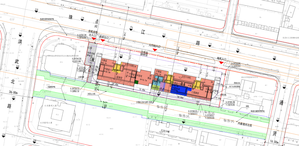Click the red triangle under 非机动车出入口

pos(94,39)
